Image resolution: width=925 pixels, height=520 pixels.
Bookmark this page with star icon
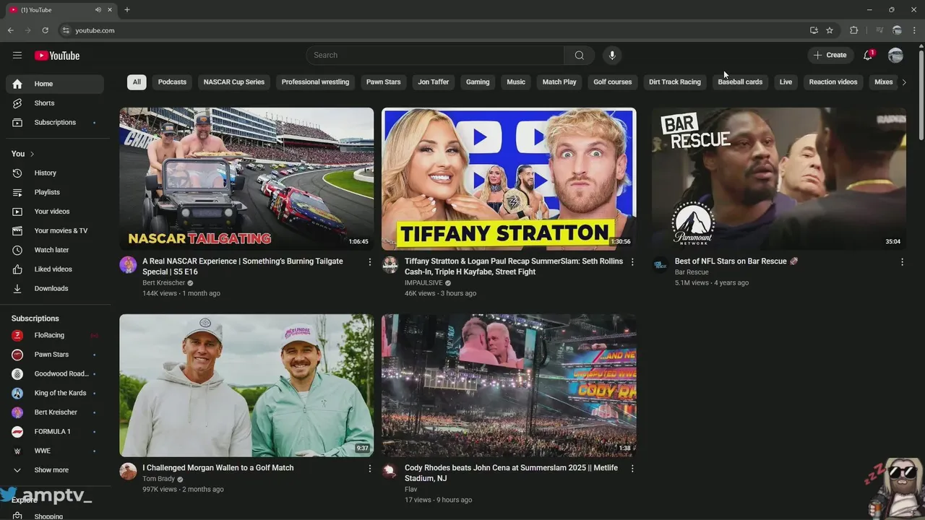point(830,30)
